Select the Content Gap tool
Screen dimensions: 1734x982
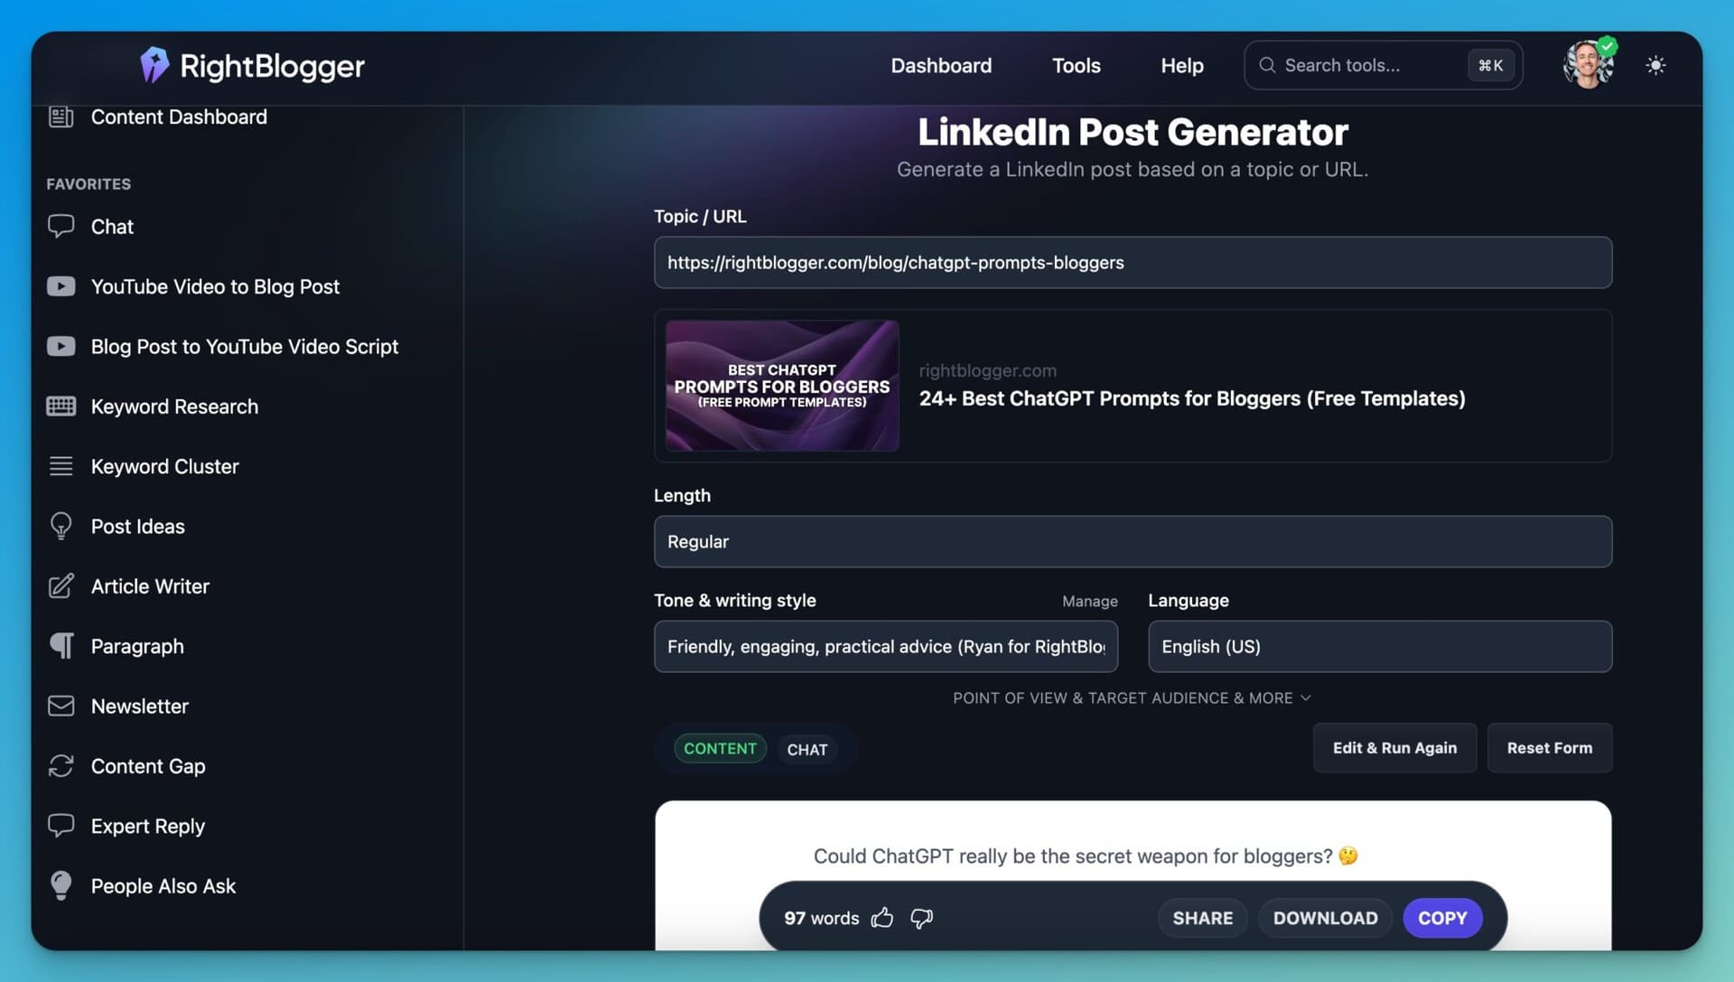click(x=147, y=766)
